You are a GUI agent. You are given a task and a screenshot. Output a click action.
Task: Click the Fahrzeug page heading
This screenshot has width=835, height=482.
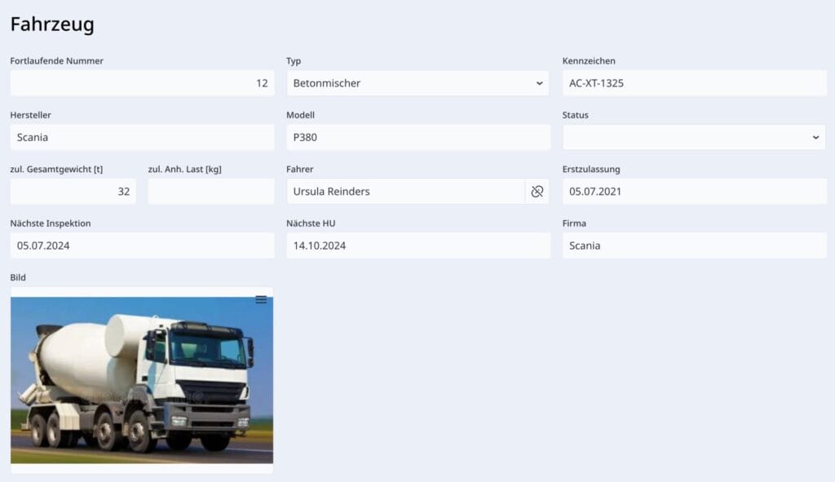click(51, 24)
